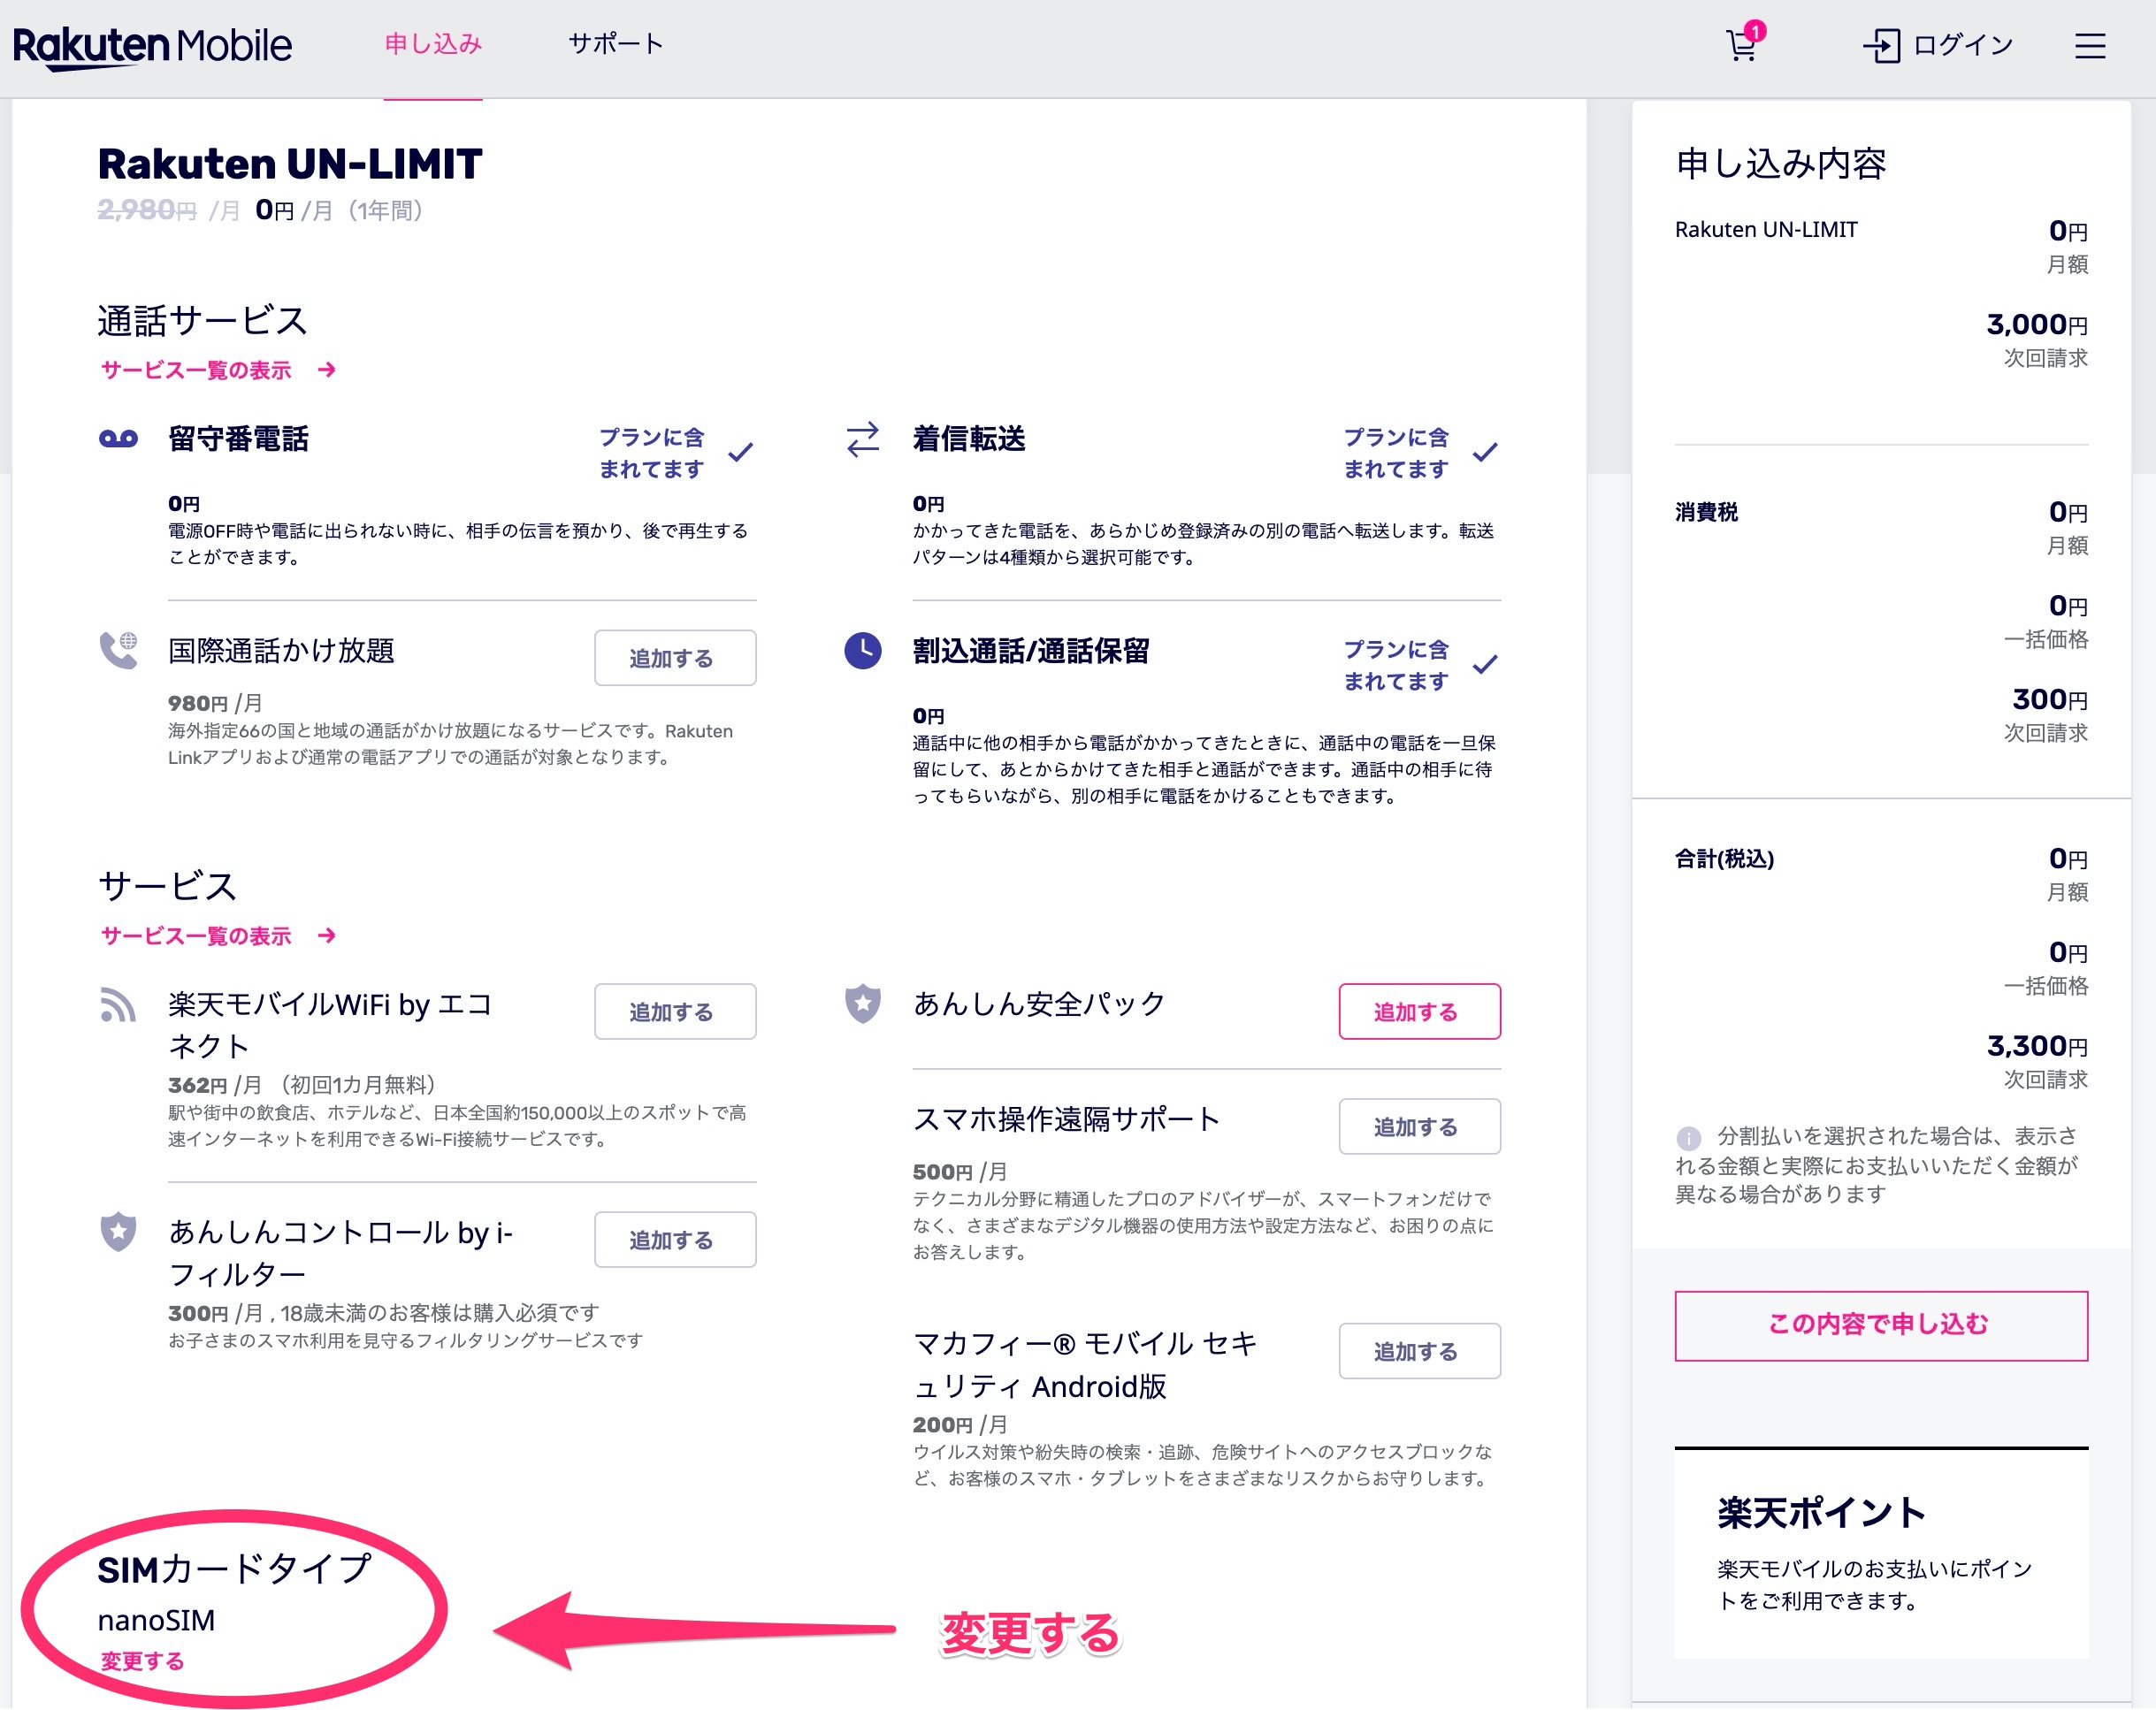Open the hamburger menu
This screenshot has height=1710, width=2156.
pos(2089,46)
